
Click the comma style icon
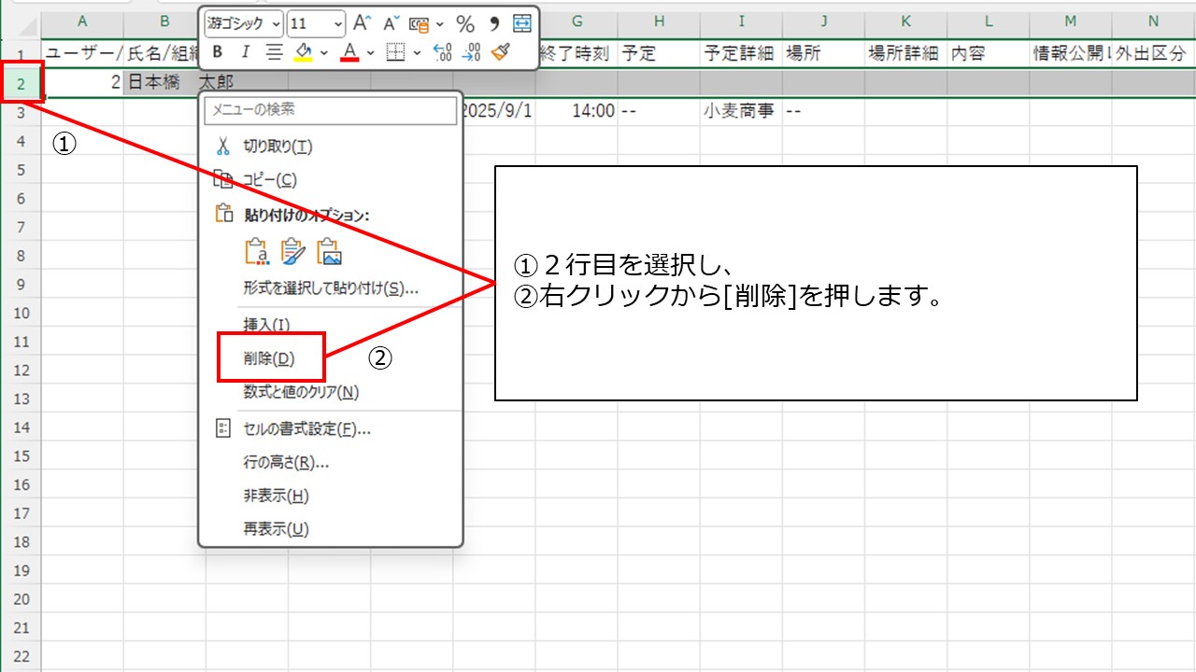tap(494, 23)
